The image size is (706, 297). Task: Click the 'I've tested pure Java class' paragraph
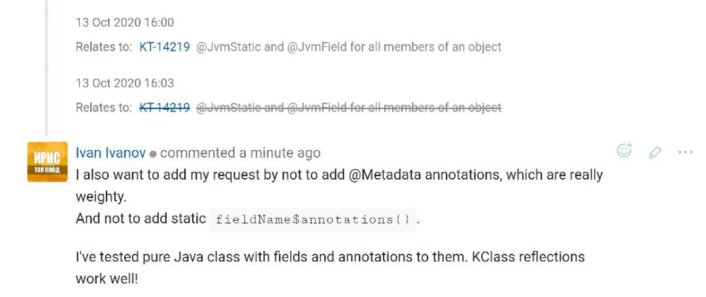[330, 268]
